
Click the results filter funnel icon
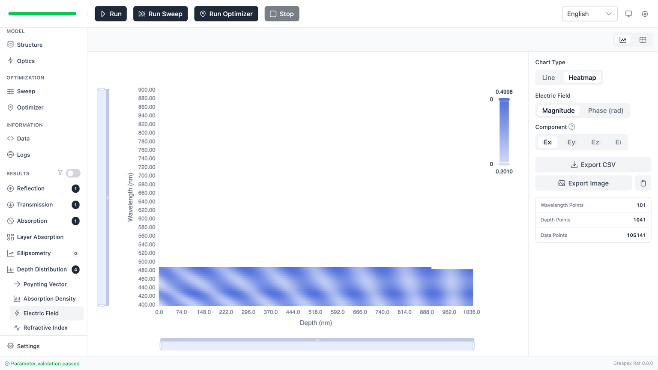pyautogui.click(x=60, y=173)
